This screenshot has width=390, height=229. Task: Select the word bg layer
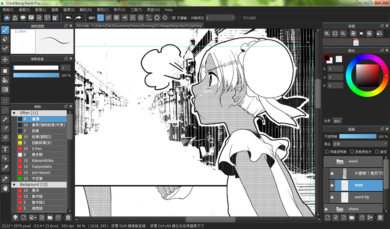pos(356,197)
